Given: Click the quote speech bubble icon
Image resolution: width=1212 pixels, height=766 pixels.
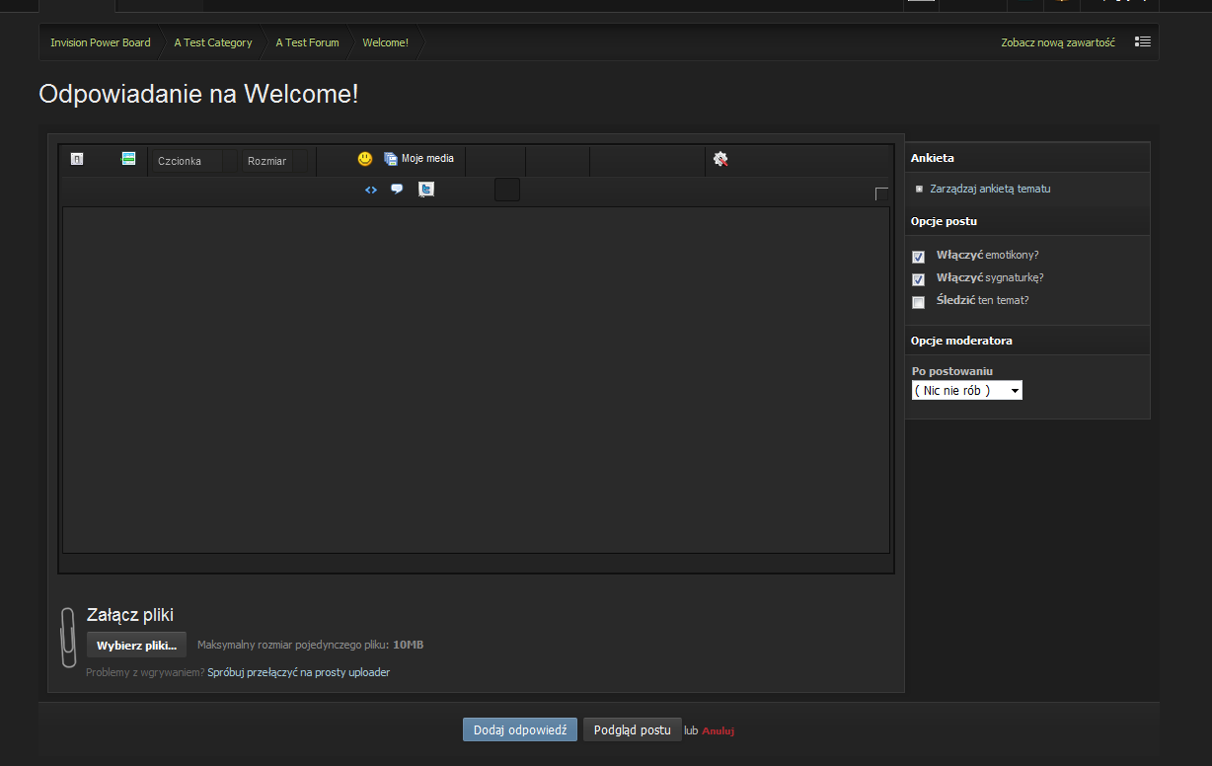Looking at the screenshot, I should pos(397,190).
